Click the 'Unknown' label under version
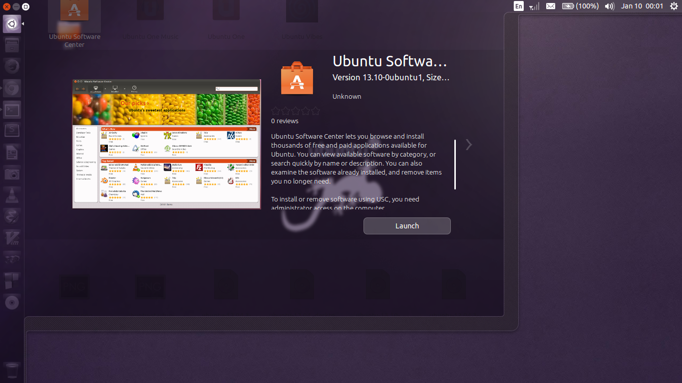The height and width of the screenshot is (383, 682). pos(346,96)
